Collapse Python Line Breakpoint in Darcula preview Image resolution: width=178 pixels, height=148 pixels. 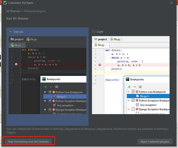tap(45, 92)
